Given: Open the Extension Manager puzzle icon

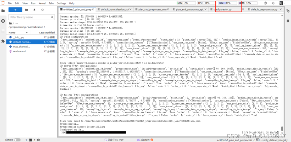Looking at the screenshot, I should click(3, 41).
